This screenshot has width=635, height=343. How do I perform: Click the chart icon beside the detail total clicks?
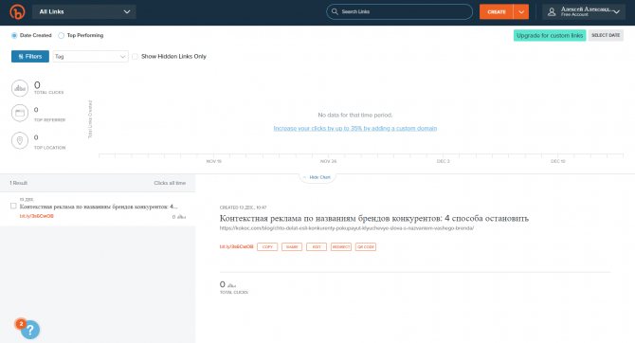tap(231, 285)
